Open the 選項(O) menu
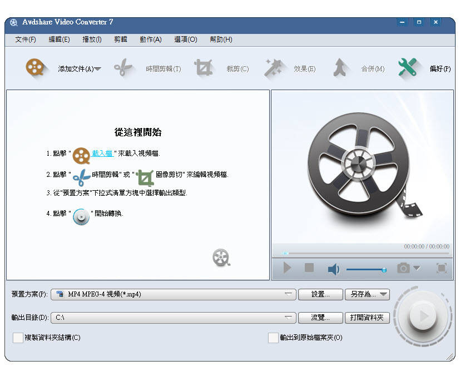 click(x=185, y=39)
